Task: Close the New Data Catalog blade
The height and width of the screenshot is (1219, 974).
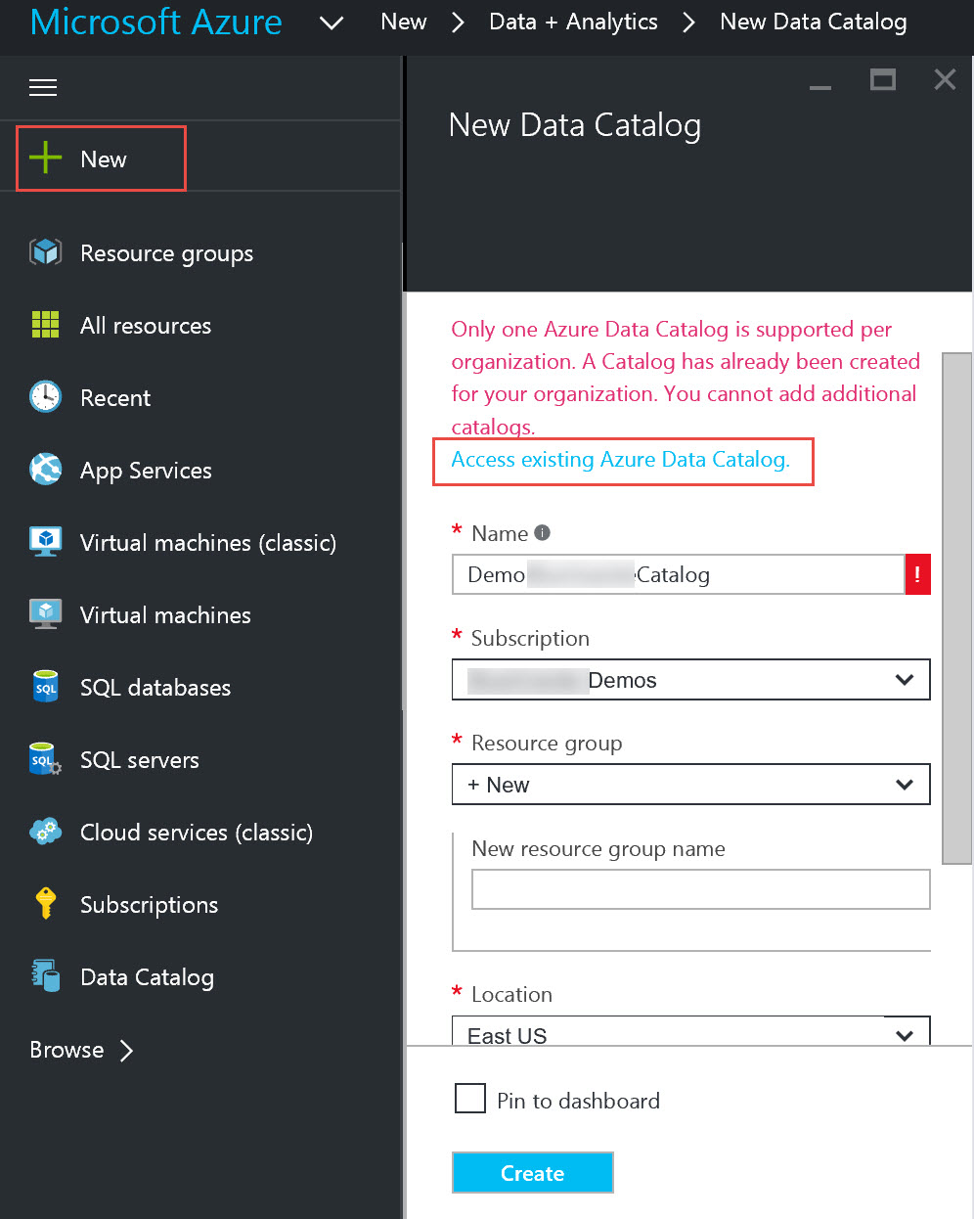Action: coord(945,79)
